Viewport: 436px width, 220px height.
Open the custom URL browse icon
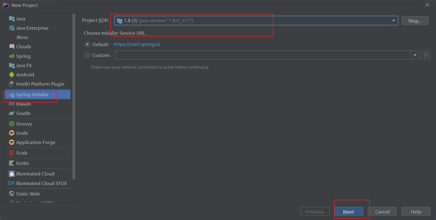point(426,55)
